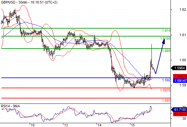Select the red 1.583 support label
This screenshot has width=187, height=127.
[x=166, y=100]
